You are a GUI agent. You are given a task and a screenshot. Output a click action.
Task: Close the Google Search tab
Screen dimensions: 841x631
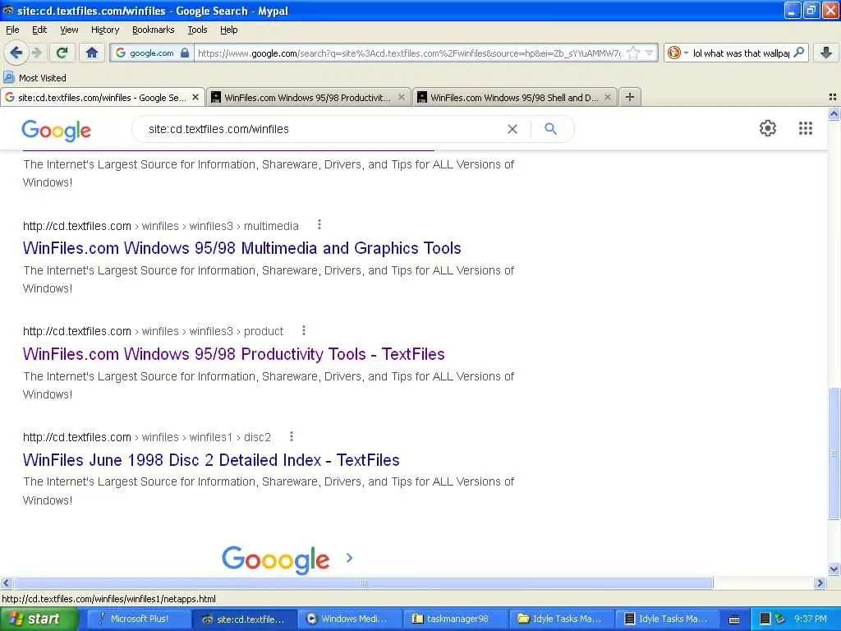click(x=195, y=97)
